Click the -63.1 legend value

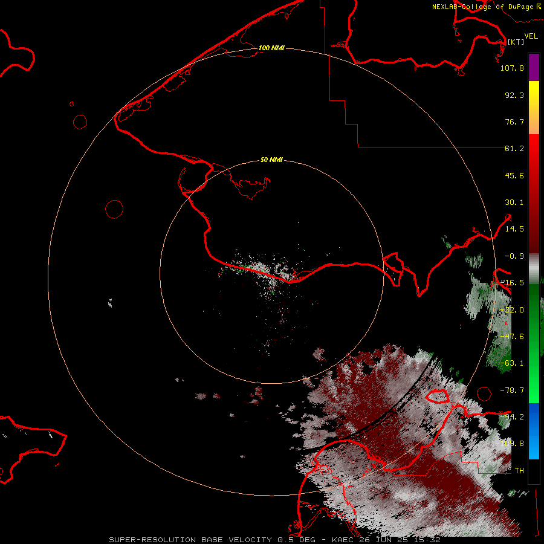[512, 363]
